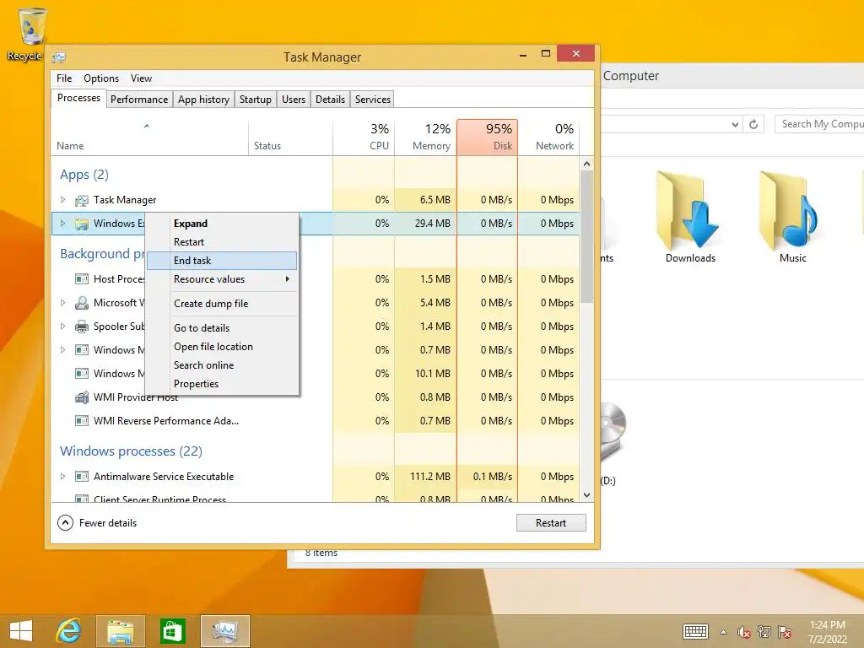Image resolution: width=864 pixels, height=648 pixels.
Task: Open the touch keyboard tray icon
Action: (695, 631)
